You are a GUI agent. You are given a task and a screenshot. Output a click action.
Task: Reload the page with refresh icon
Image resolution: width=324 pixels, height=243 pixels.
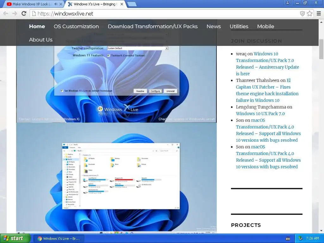tap(24, 13)
